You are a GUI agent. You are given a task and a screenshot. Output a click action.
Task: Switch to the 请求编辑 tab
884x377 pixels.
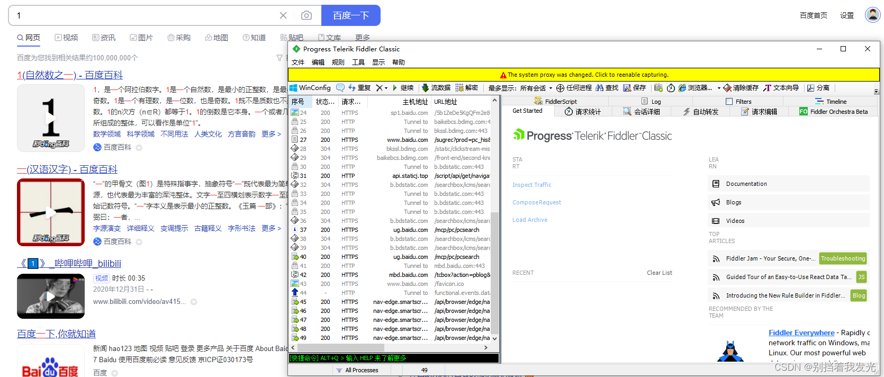click(759, 112)
